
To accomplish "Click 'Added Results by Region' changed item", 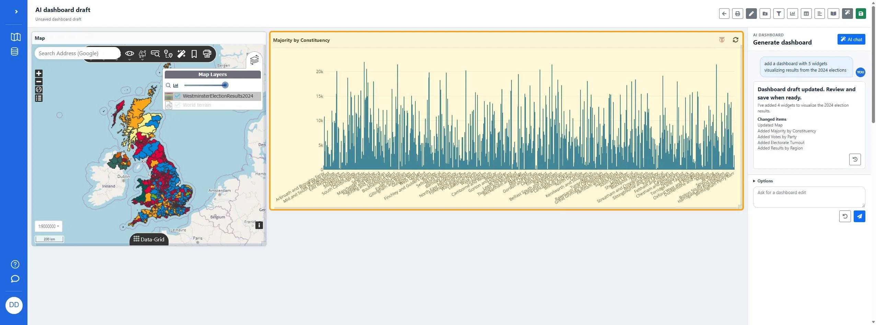I will 780,148.
